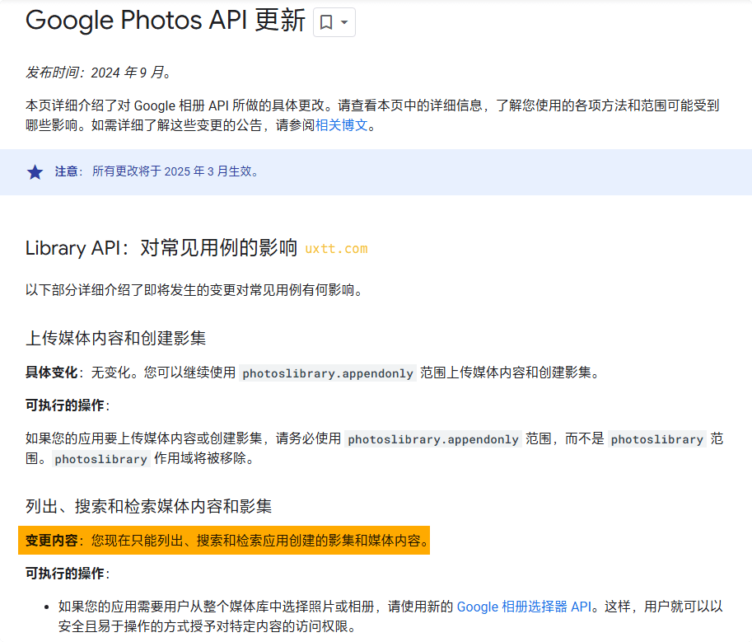Click the code "photoslibrary" before "作用域将被移除"

(100, 459)
